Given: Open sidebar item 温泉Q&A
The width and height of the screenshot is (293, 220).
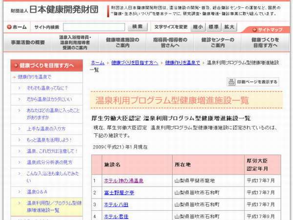Looking at the screenshot, I should (37, 192).
